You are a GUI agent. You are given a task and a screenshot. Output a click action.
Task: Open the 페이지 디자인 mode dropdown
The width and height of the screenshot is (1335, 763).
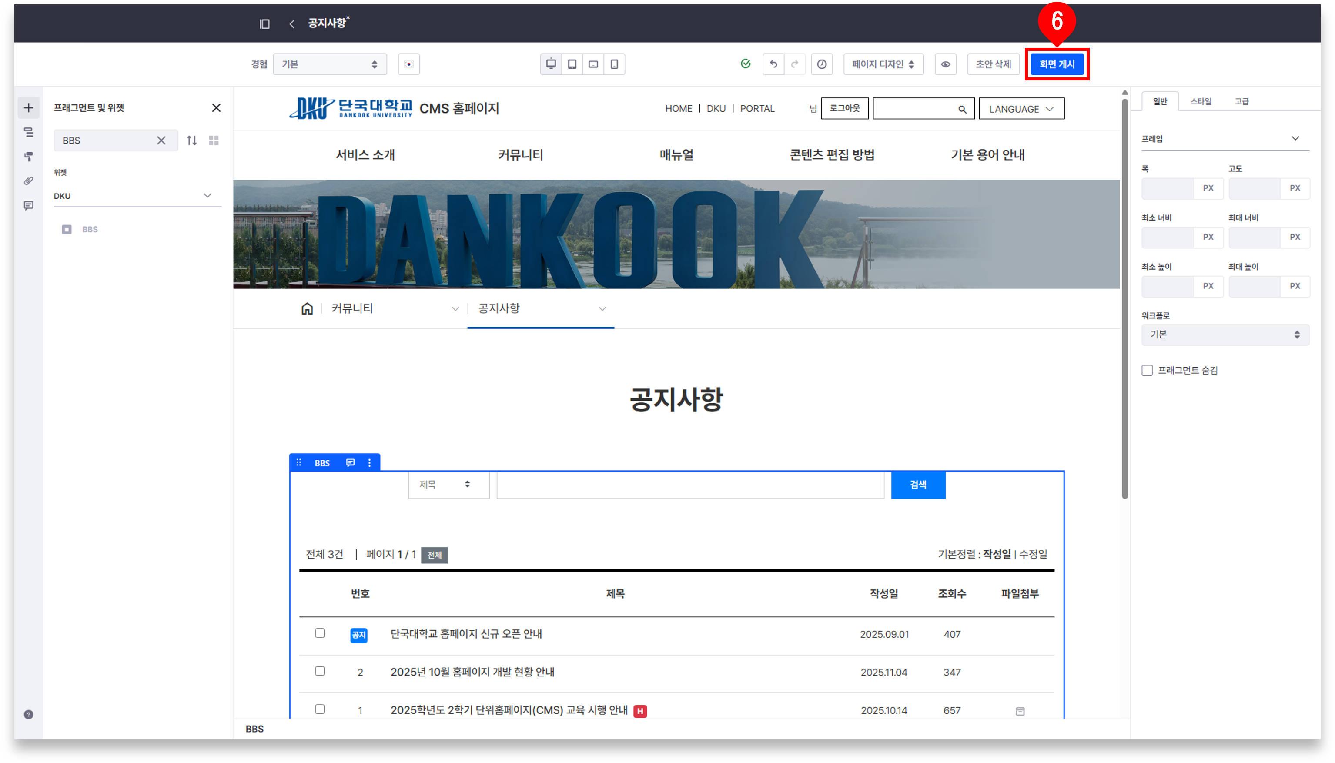coord(883,64)
